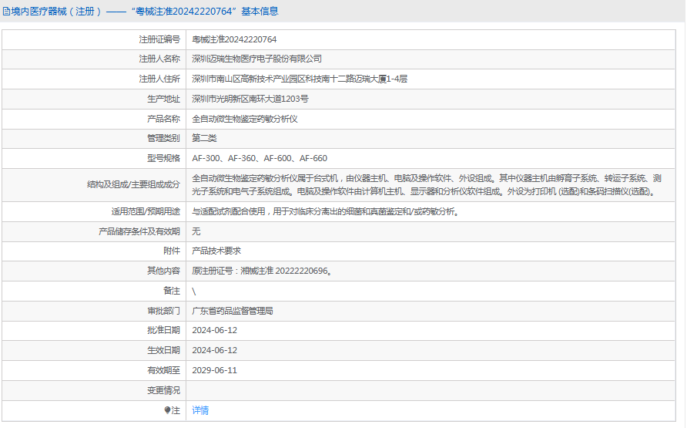The height and width of the screenshot is (428, 687).
Task: Select the registrant address 深圳市南山区高新技术产业园区 value
Action: click(x=300, y=79)
